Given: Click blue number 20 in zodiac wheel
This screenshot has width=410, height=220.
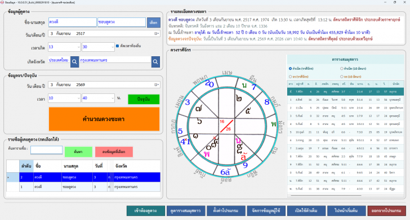Looking at the screenshot, I should point(210,84).
